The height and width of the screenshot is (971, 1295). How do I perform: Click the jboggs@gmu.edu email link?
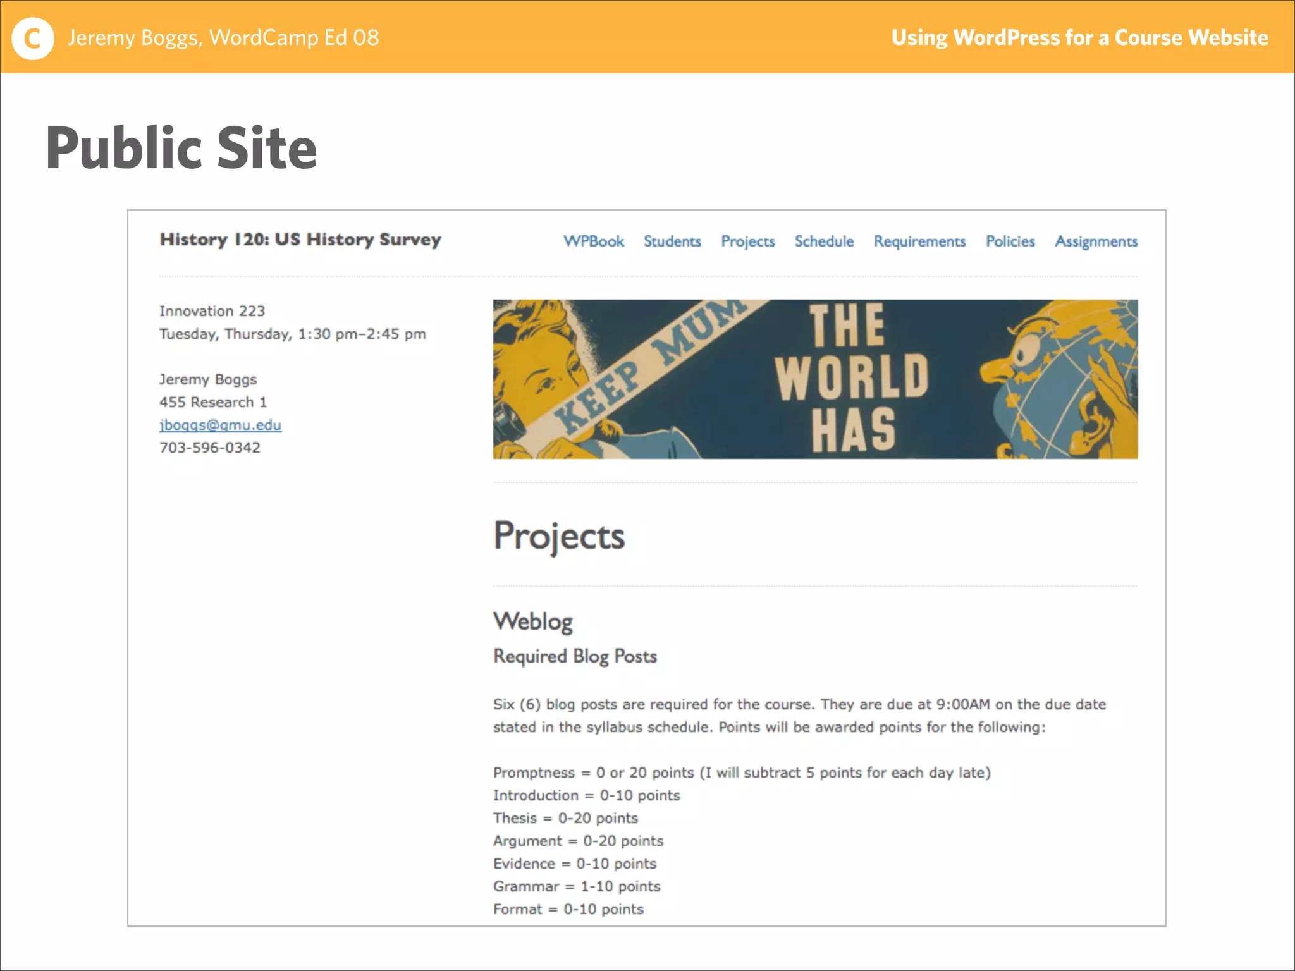tap(220, 425)
